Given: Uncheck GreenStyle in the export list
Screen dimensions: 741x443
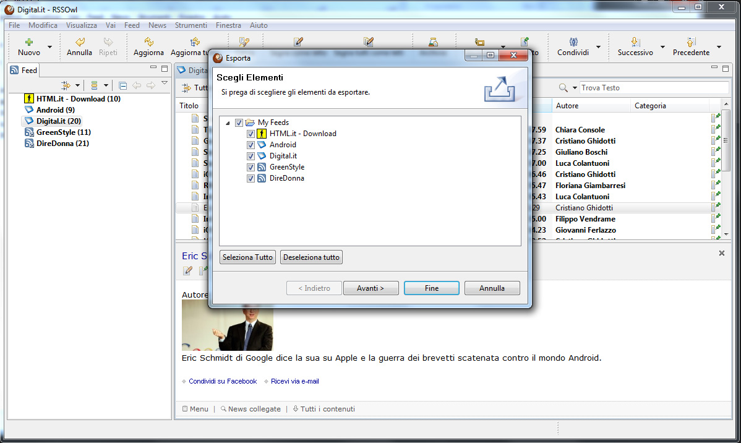Looking at the screenshot, I should click(x=251, y=168).
